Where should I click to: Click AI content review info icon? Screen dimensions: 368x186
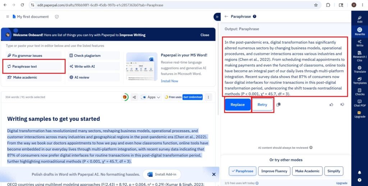311,148
